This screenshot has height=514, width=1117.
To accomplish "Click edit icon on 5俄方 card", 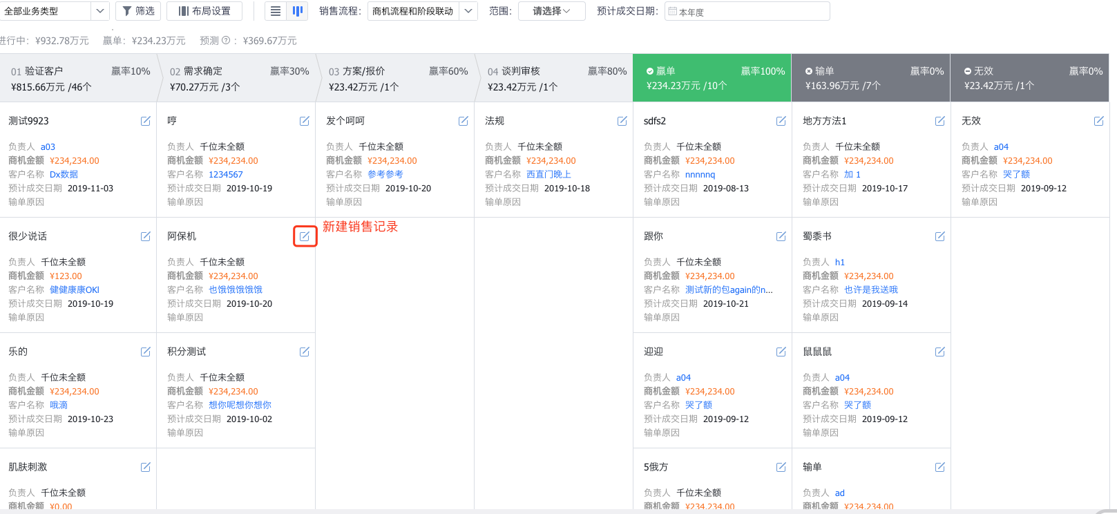I will pos(781,467).
